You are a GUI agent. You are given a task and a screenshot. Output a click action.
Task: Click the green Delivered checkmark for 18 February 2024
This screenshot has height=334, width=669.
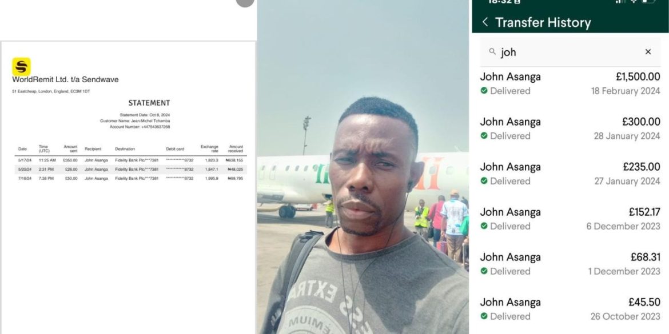coord(484,90)
